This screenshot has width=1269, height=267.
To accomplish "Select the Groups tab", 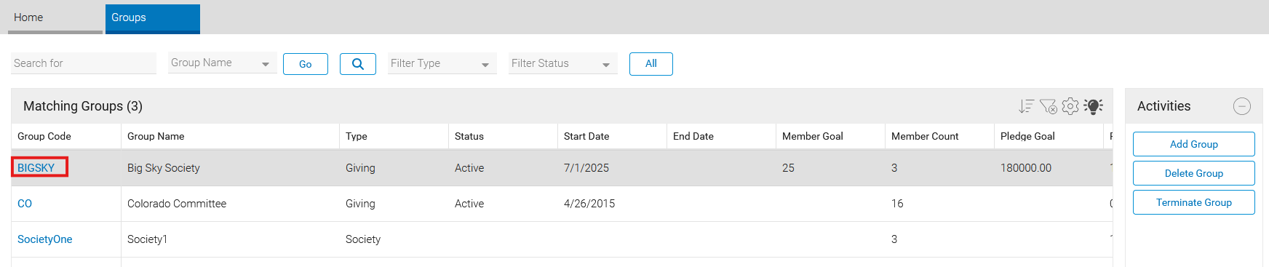I will point(153,17).
